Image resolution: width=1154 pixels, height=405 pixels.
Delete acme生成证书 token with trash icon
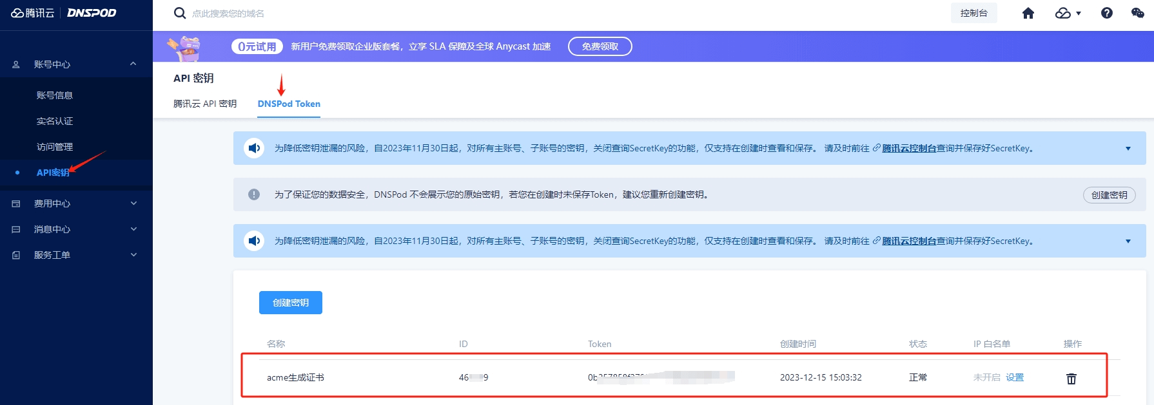1071,379
